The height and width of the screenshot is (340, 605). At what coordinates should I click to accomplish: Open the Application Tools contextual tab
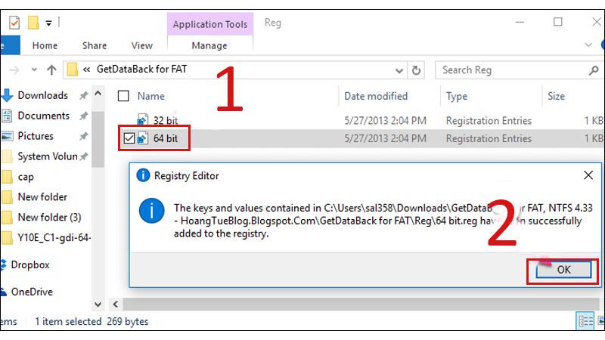point(210,24)
